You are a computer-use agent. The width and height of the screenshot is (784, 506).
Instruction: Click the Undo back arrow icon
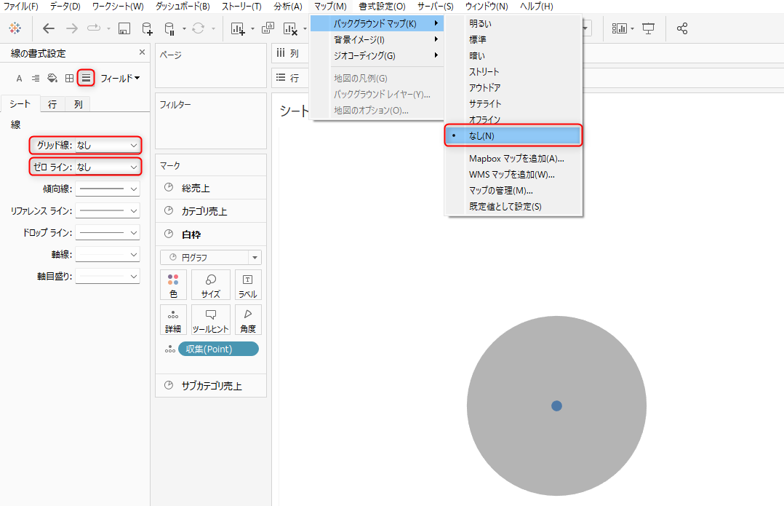click(49, 29)
